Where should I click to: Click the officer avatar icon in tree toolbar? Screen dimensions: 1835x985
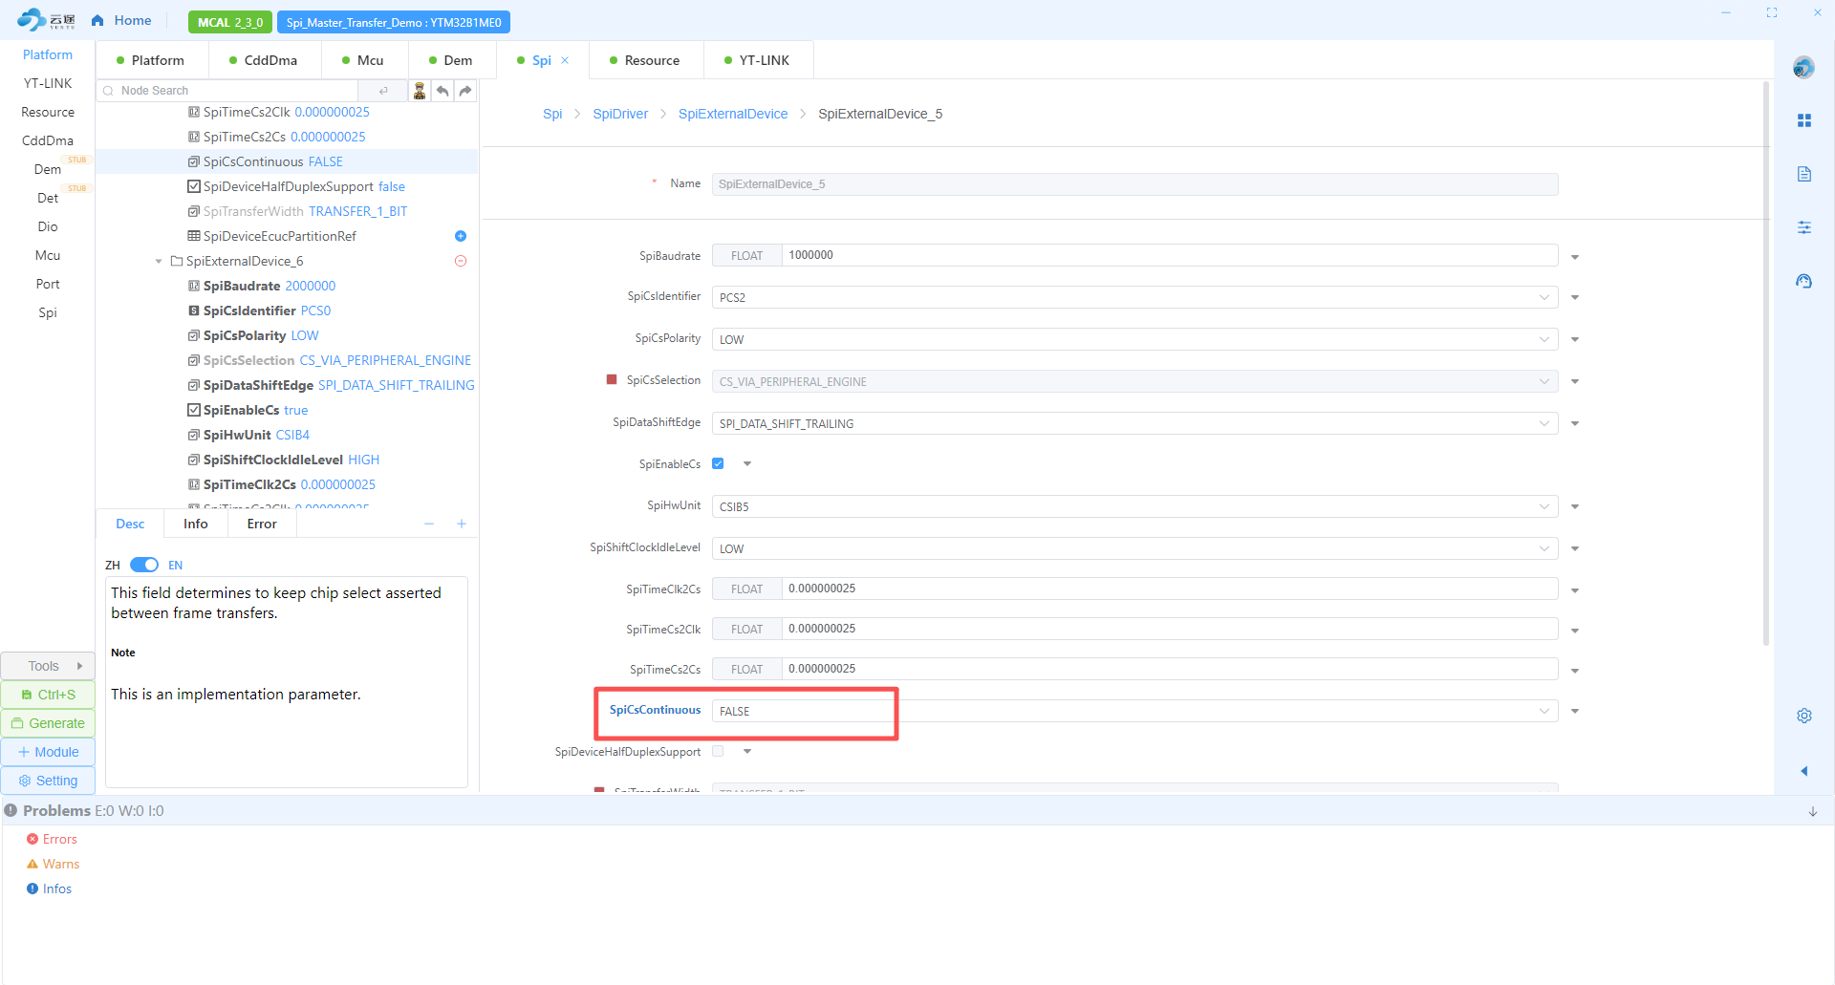(x=420, y=91)
